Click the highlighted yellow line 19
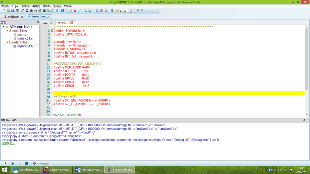Viewport: 310px width, 174px height. click(179, 93)
